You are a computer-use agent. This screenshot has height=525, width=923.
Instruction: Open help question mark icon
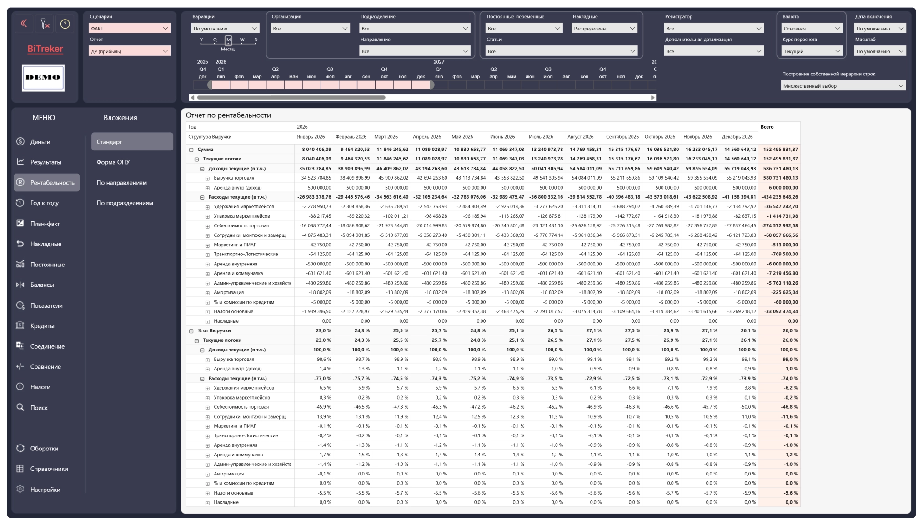coord(65,24)
